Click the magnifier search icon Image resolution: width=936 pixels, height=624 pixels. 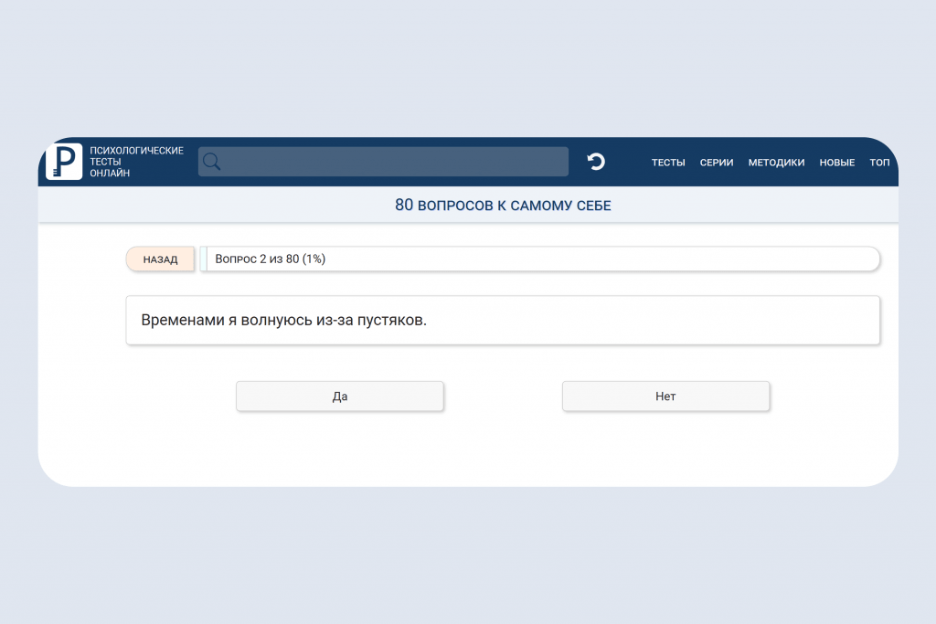click(211, 162)
